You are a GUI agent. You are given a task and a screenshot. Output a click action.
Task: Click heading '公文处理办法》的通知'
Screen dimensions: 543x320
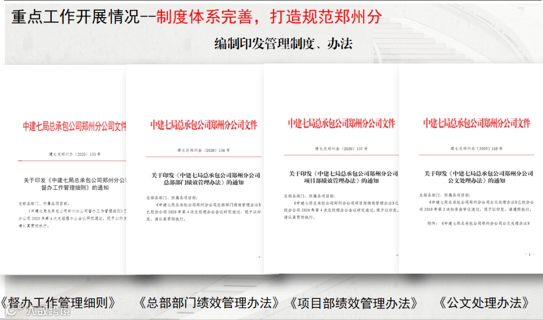(x=477, y=180)
